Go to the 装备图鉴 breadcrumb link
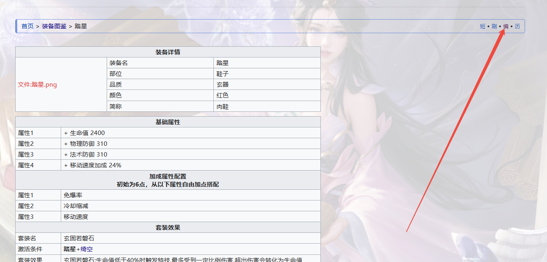Screen dimensions: 547x262 [54, 26]
